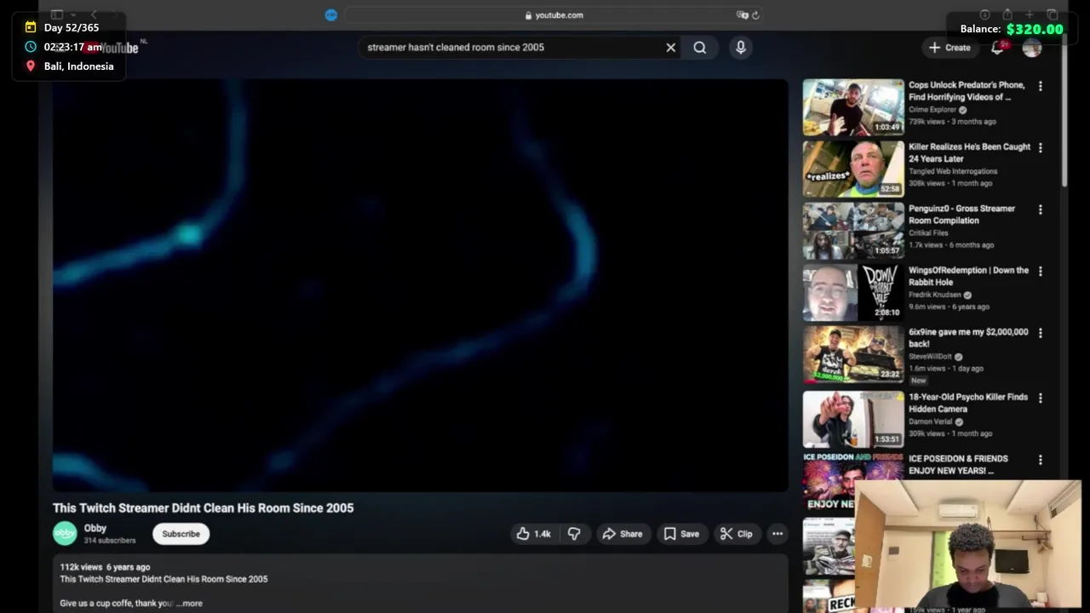Open options menu for WingsOfRedemption video
The height and width of the screenshot is (613, 1090).
click(1040, 272)
